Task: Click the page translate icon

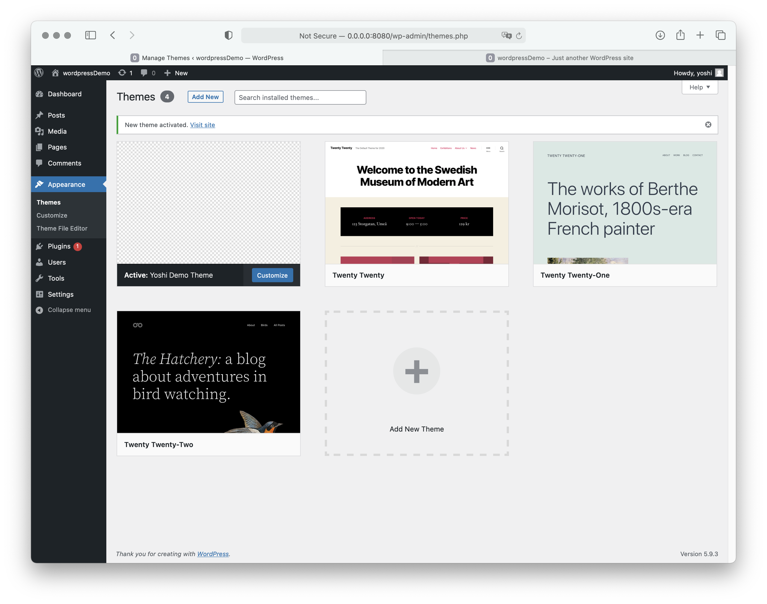Action: point(506,35)
